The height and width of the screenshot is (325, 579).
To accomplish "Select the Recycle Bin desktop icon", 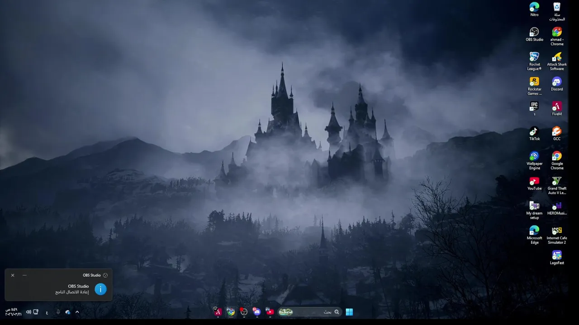I will [x=557, y=12].
